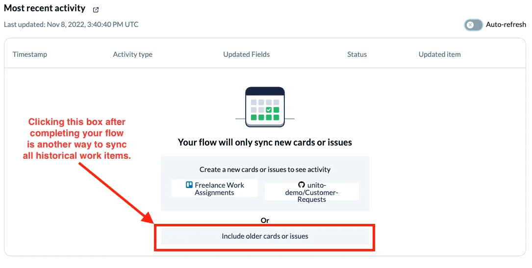The width and height of the screenshot is (532, 268).
Task: Click the Updated item column header
Action: tap(439, 54)
